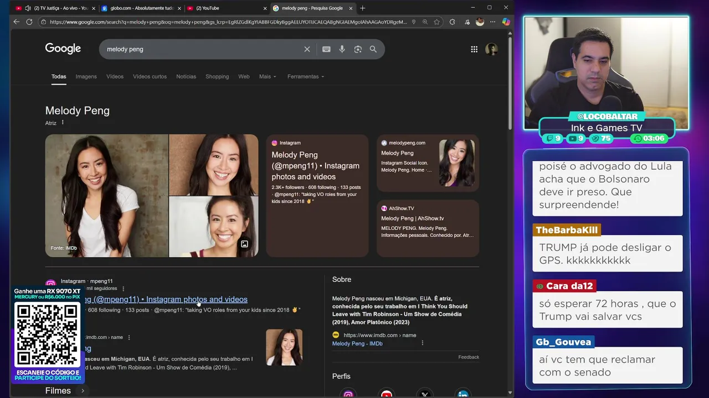The height and width of the screenshot is (398, 709).
Task: Go back using browser back arrow
Action: tap(16, 22)
